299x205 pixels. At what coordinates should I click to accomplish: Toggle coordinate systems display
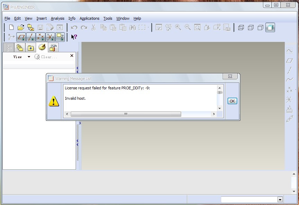coord(50,37)
